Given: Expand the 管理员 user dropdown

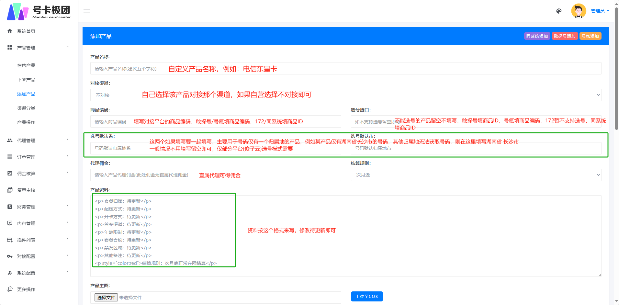Looking at the screenshot, I should pyautogui.click(x=600, y=11).
